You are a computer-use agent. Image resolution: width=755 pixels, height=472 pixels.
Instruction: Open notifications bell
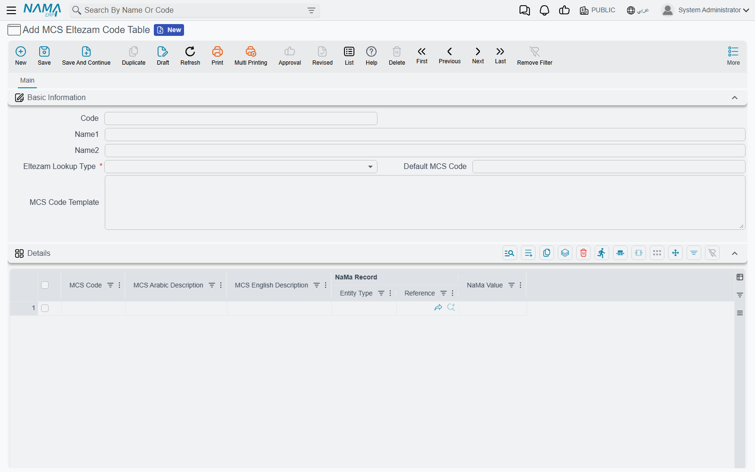coord(545,10)
